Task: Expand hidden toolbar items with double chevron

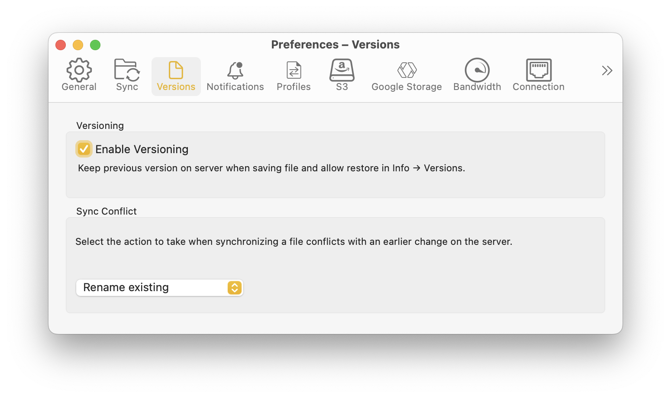Action: (x=607, y=71)
